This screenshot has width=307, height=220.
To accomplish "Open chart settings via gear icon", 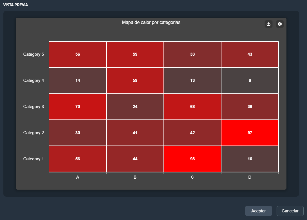I will coord(280,24).
